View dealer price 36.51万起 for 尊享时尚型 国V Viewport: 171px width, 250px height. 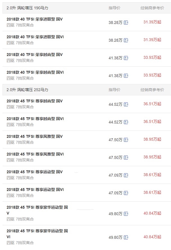coord(152,104)
